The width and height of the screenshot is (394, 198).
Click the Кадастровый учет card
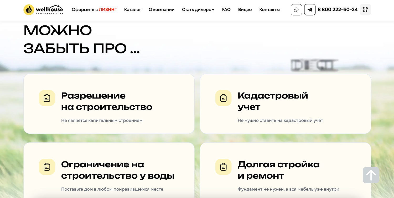click(285, 104)
